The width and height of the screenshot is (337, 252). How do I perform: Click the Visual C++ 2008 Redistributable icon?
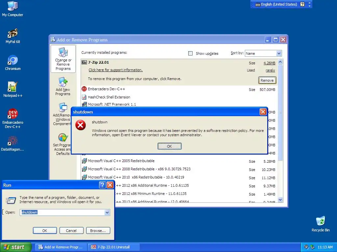click(x=84, y=169)
